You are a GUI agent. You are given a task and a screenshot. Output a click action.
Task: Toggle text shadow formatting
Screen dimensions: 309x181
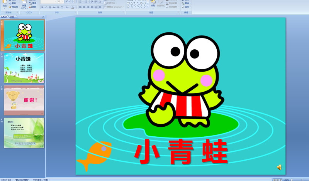[x=58, y=7]
